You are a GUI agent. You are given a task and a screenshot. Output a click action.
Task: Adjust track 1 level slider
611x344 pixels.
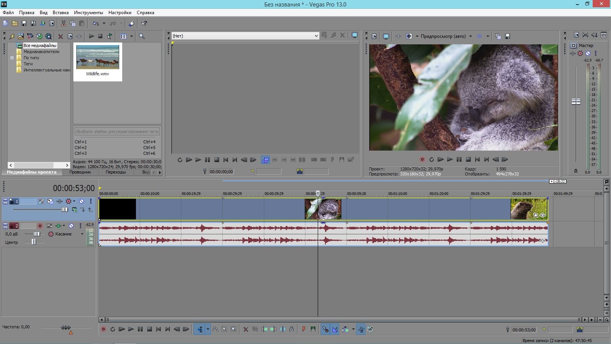click(65, 209)
